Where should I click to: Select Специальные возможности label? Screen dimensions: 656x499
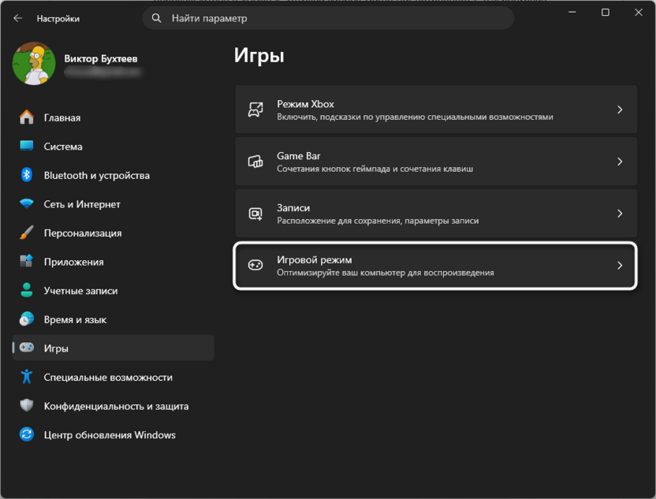click(x=108, y=378)
